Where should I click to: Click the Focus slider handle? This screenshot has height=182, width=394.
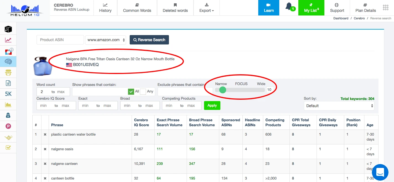223,90
